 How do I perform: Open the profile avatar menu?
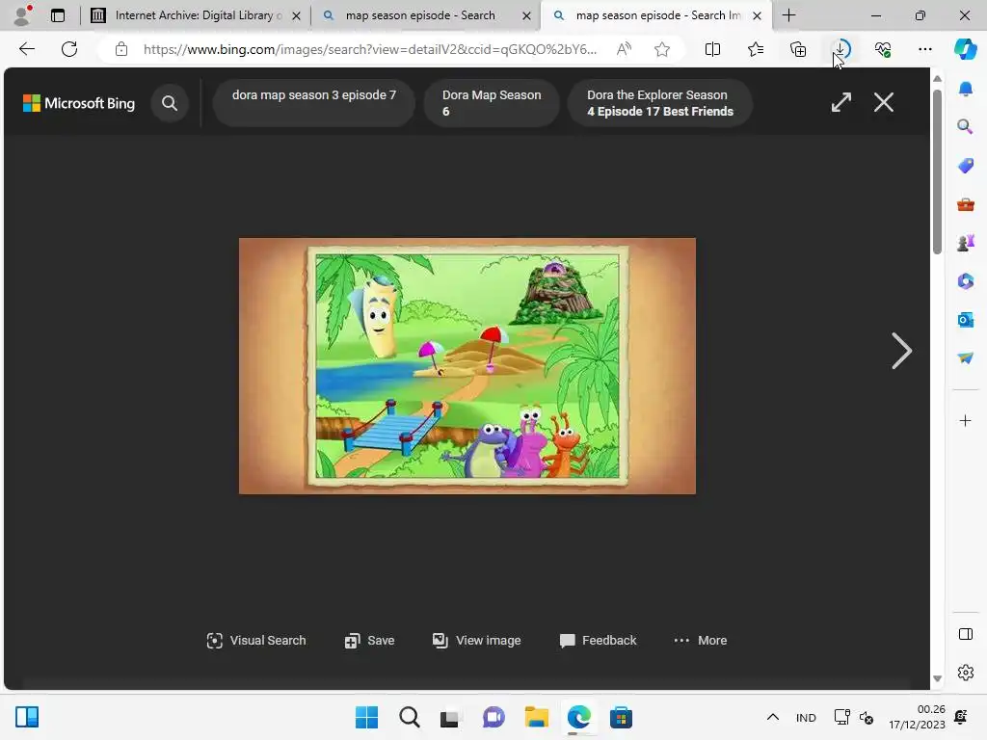click(22, 15)
